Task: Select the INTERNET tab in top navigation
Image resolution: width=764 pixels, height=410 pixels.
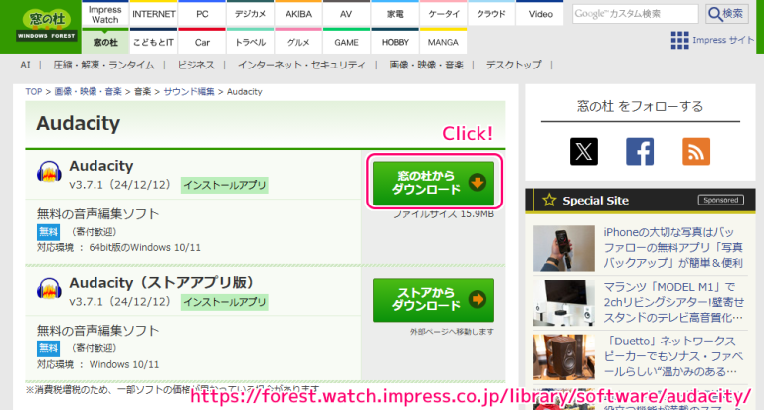Action: (154, 15)
